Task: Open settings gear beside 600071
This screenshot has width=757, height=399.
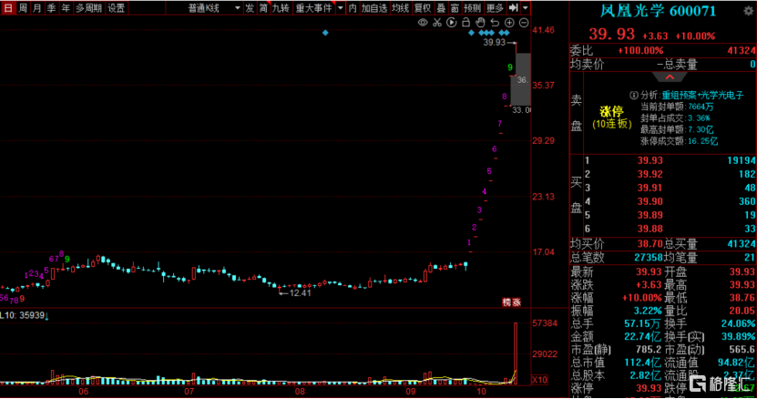Action: point(748,11)
